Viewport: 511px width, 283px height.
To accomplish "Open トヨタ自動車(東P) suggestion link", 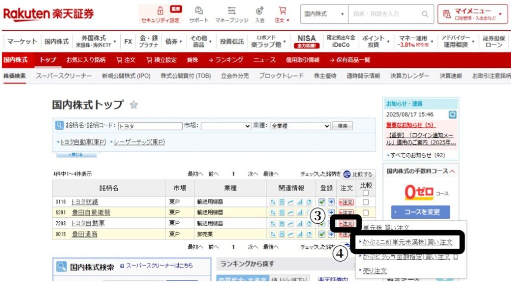I will (x=83, y=142).
